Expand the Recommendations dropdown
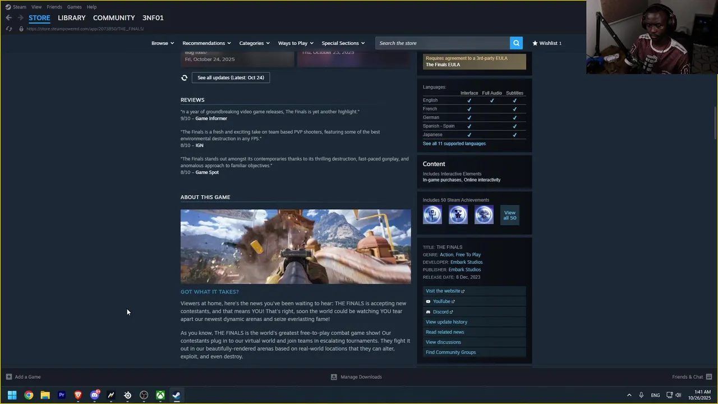Viewport: 718px width, 404px height. click(206, 43)
